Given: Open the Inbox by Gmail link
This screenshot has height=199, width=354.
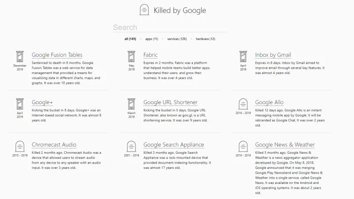Looking at the screenshot, I should [273, 55].
